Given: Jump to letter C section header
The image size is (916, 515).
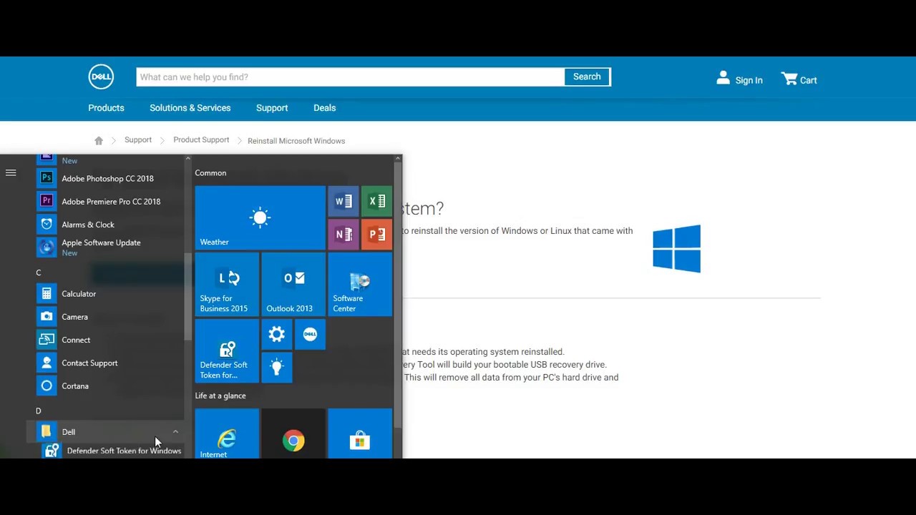Looking at the screenshot, I should (39, 273).
